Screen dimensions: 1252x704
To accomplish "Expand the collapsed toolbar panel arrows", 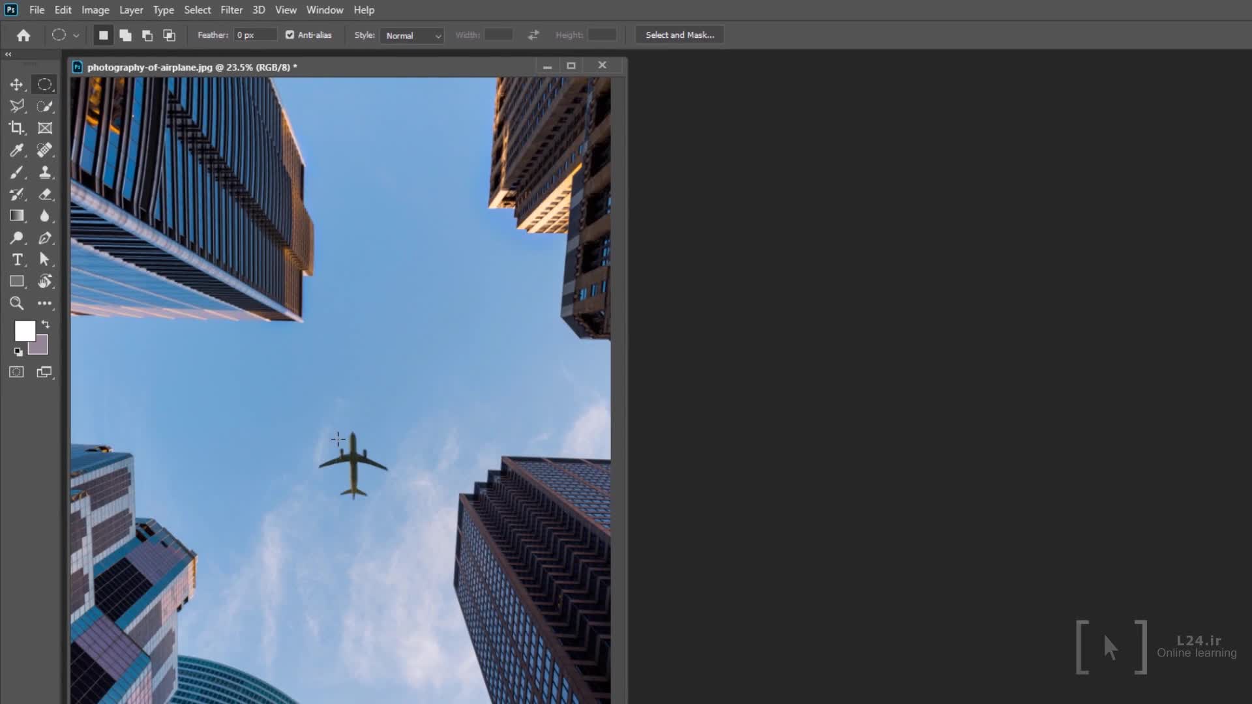I will (x=8, y=55).
